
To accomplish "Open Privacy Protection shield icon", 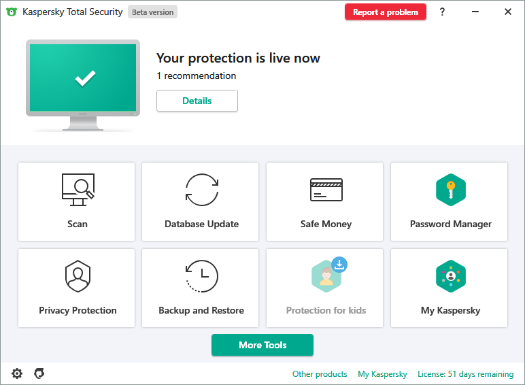I will click(x=78, y=276).
